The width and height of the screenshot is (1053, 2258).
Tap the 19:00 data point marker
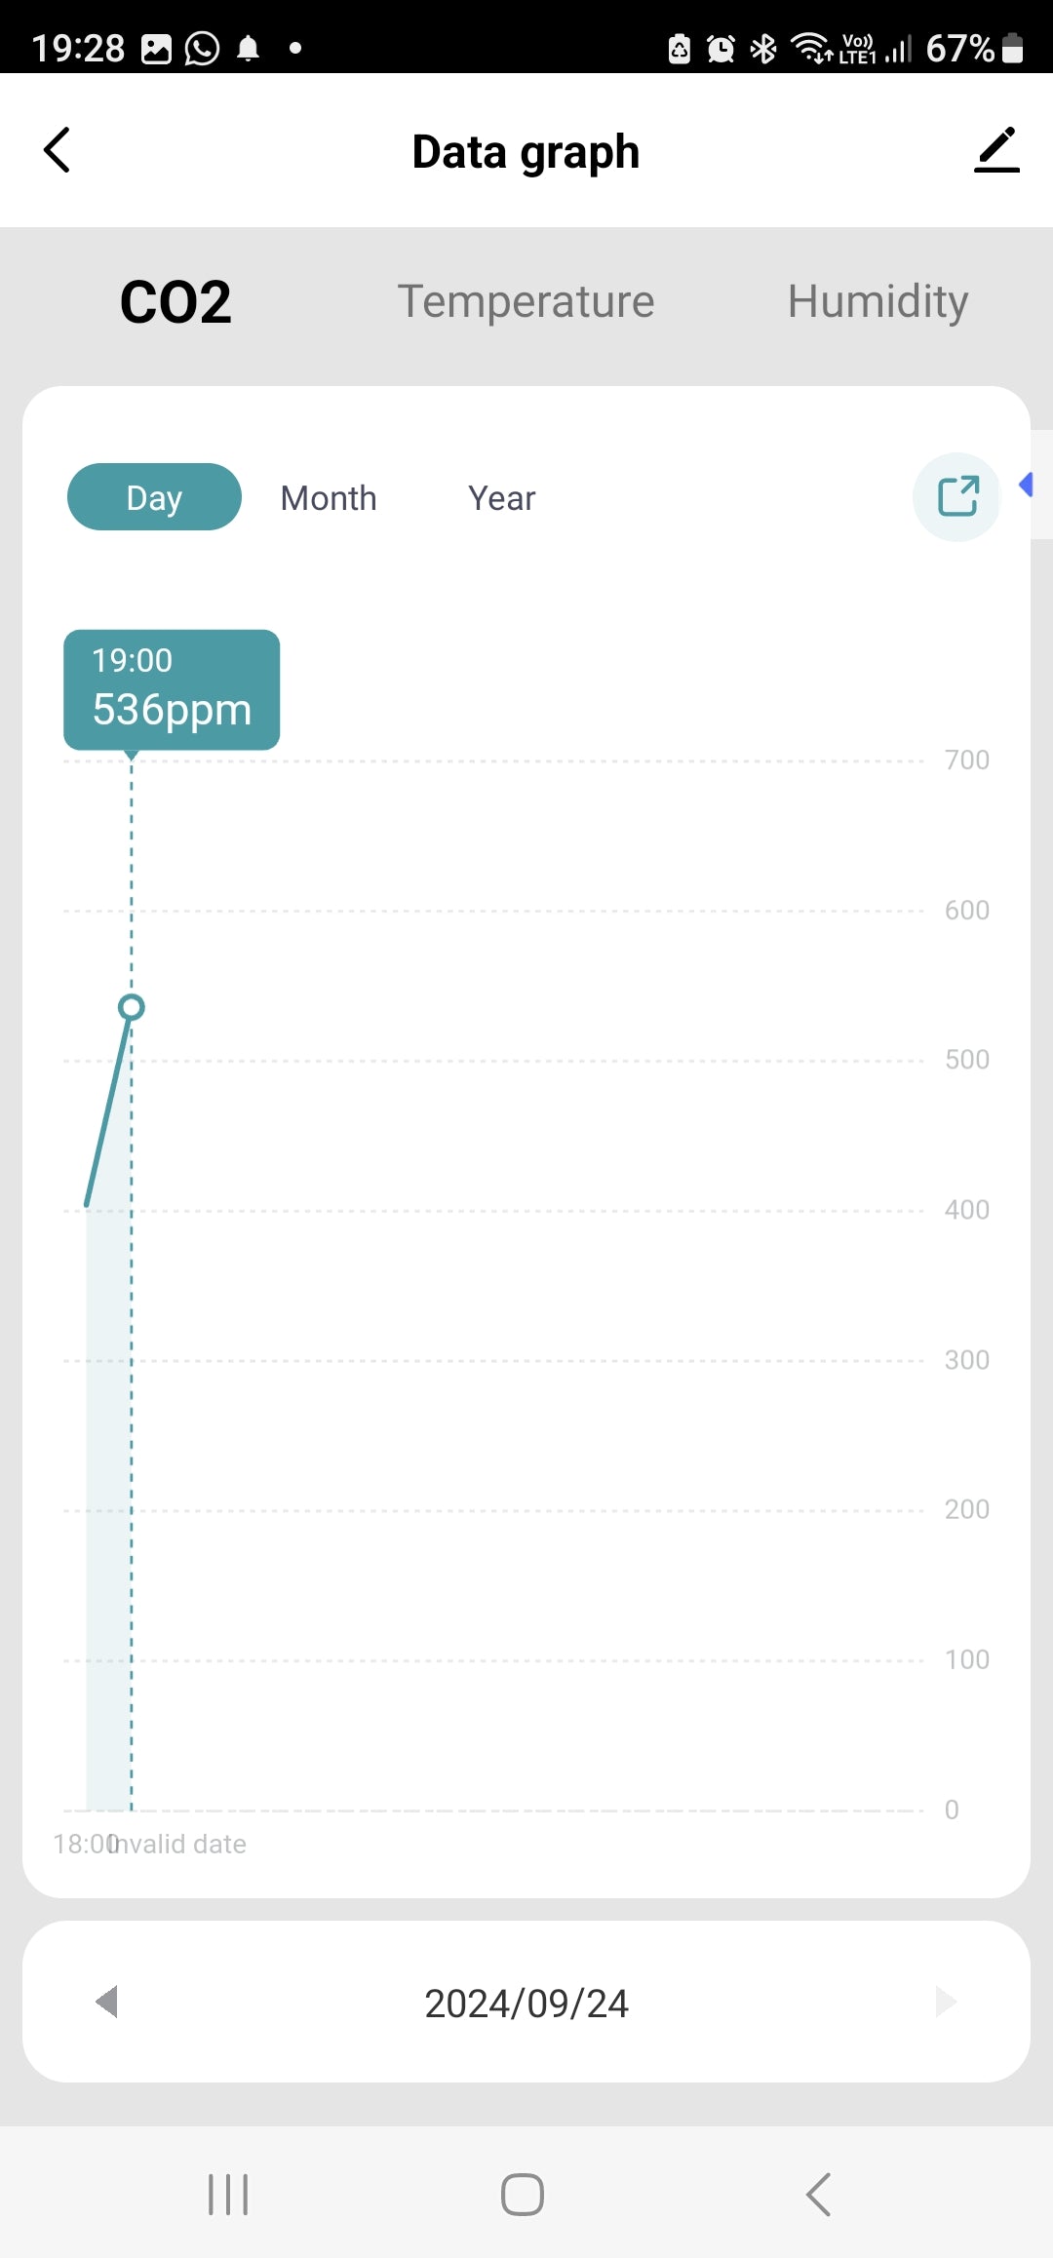tap(132, 1007)
